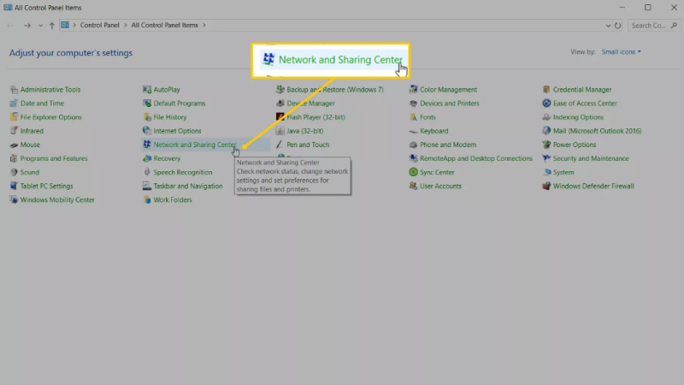This screenshot has width=684, height=385.
Task: Click the Credential Manager icon
Action: (x=546, y=90)
